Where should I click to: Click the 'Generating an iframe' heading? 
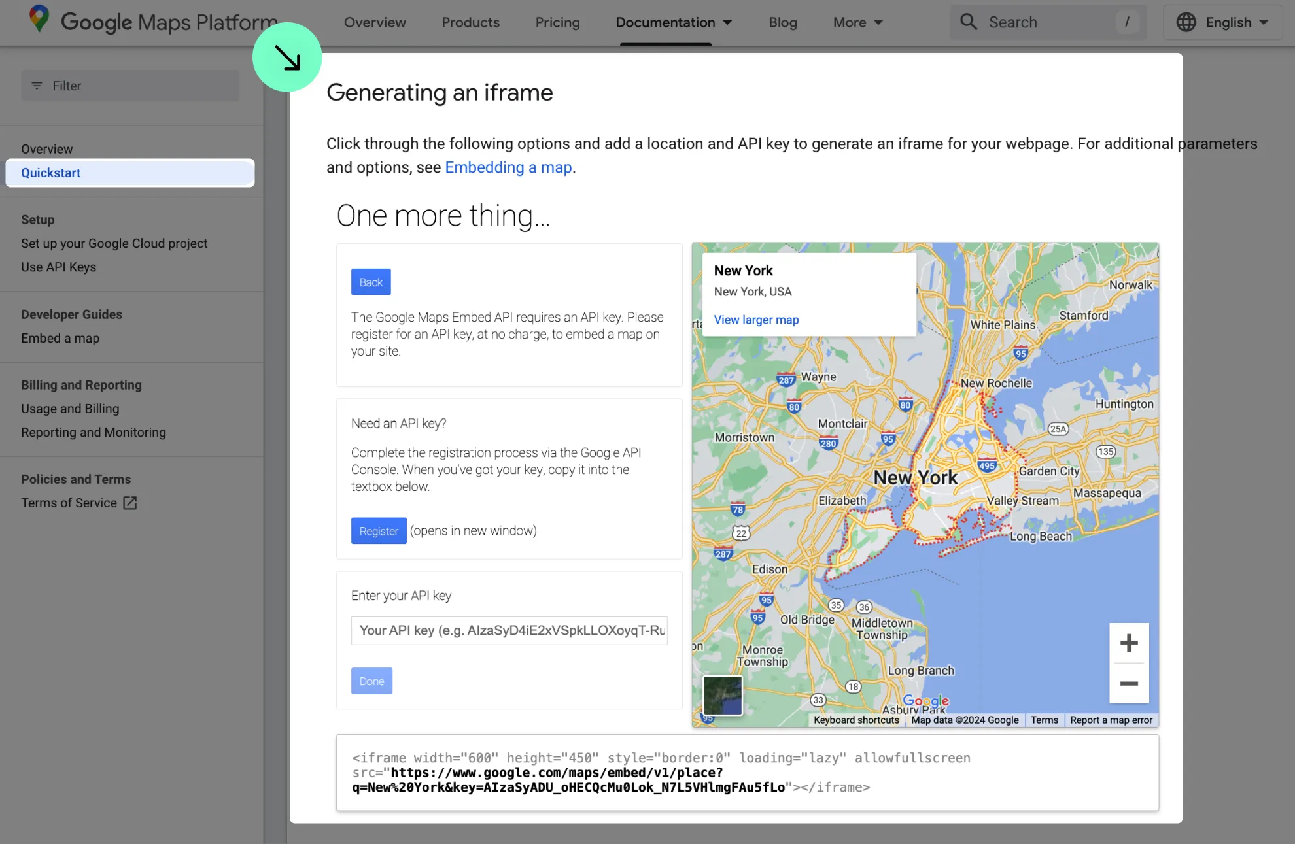440,92
